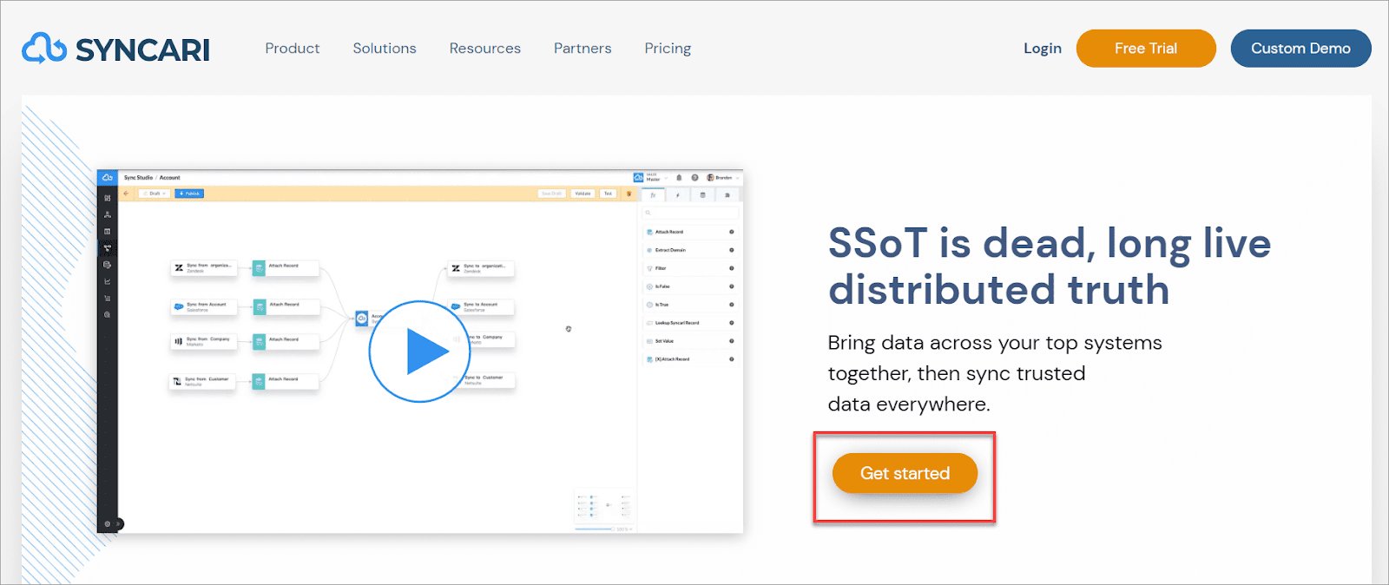Viewport: 1389px width, 585px height.
Task: Click the blue Publish button in video preview
Action: point(189,194)
